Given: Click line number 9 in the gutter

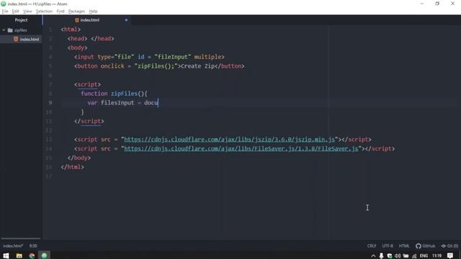Looking at the screenshot, I should coord(50,103).
